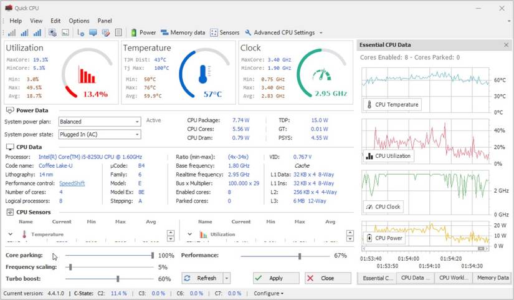Click the edit-list pencil toolbar icon
The width and height of the screenshot is (514, 300).
[x=105, y=32]
